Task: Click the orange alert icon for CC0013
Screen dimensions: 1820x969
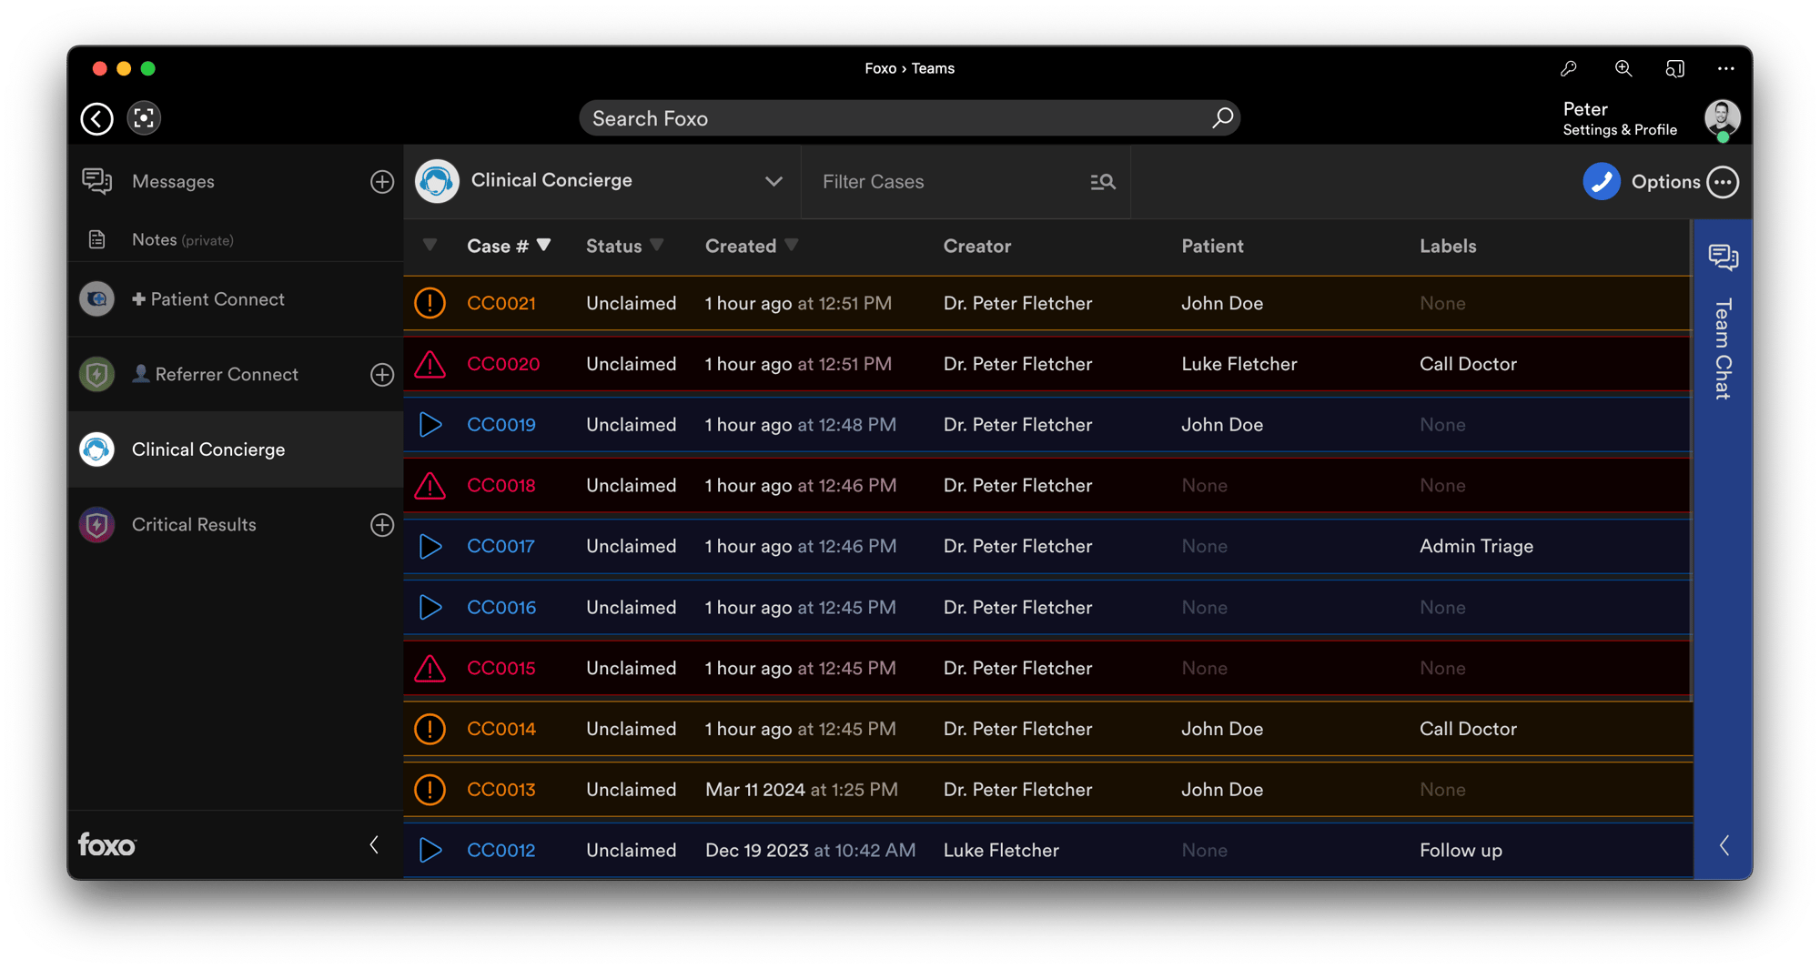Action: pyautogui.click(x=430, y=790)
